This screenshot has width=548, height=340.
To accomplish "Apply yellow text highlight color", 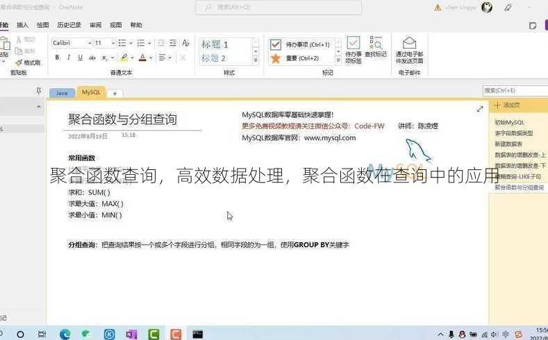I will (124, 58).
